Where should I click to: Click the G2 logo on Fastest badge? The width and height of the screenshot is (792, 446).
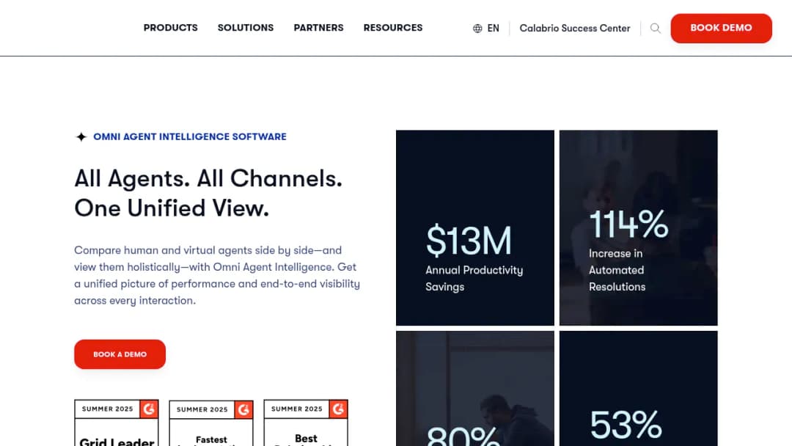click(243, 409)
